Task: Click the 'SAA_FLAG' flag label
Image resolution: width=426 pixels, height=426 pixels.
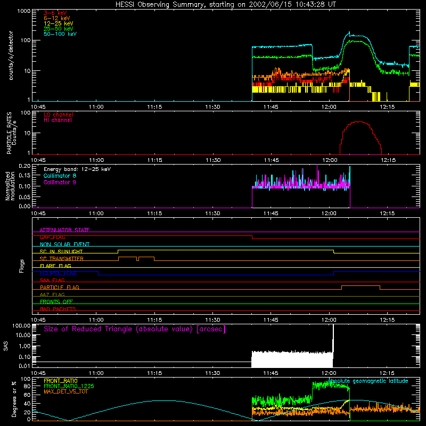Action: [x=52, y=280]
